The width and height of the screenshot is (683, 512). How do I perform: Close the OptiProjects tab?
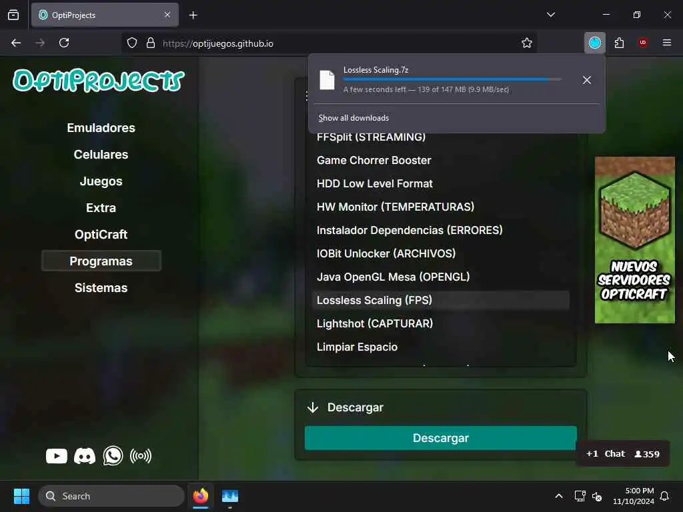pyautogui.click(x=167, y=15)
